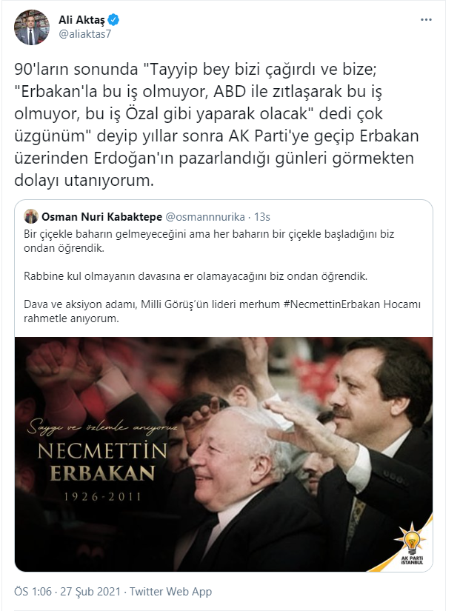Click Osman Nuri Kabaktepe's small avatar
Image resolution: width=460 pixels, height=611 pixels.
tap(31, 216)
